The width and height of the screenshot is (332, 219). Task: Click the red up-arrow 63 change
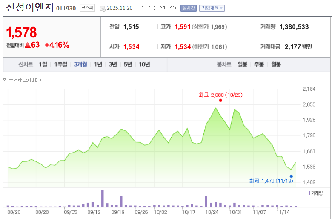32,45
